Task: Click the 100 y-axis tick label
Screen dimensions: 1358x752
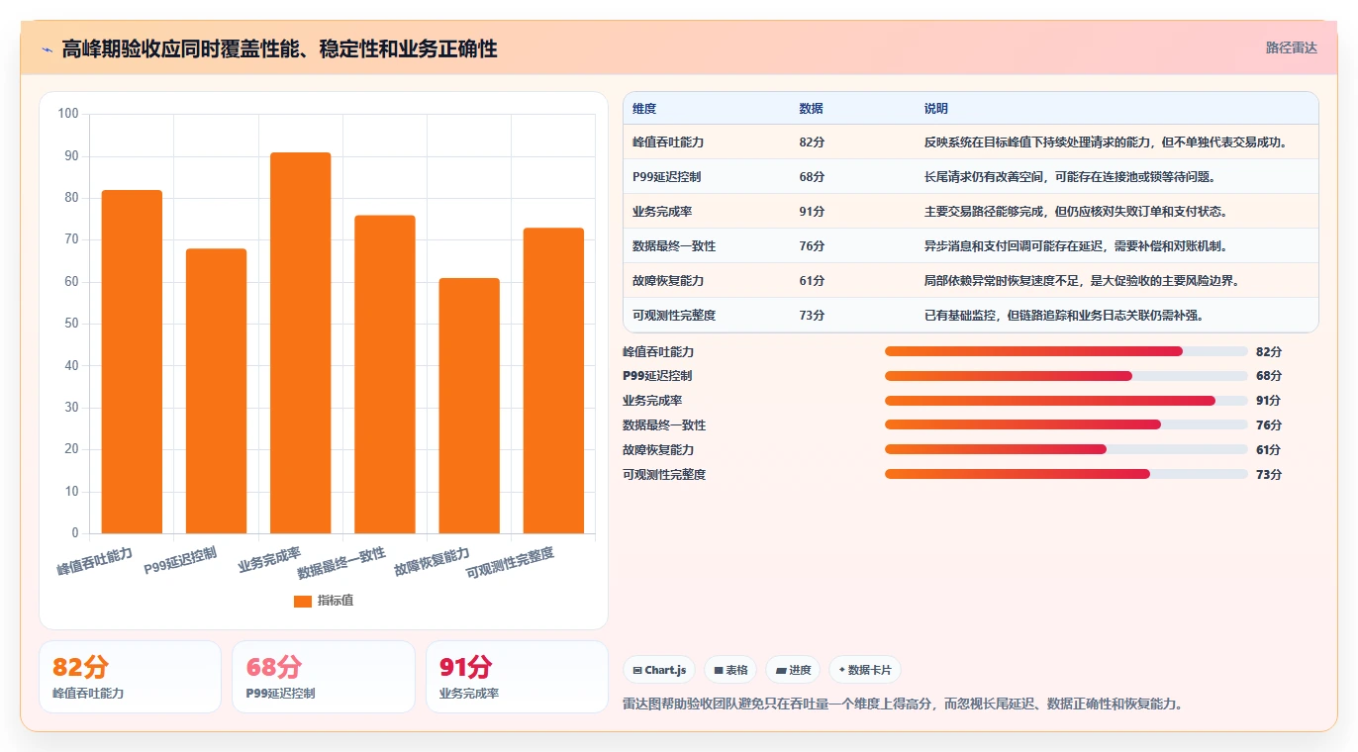Action: point(68,114)
